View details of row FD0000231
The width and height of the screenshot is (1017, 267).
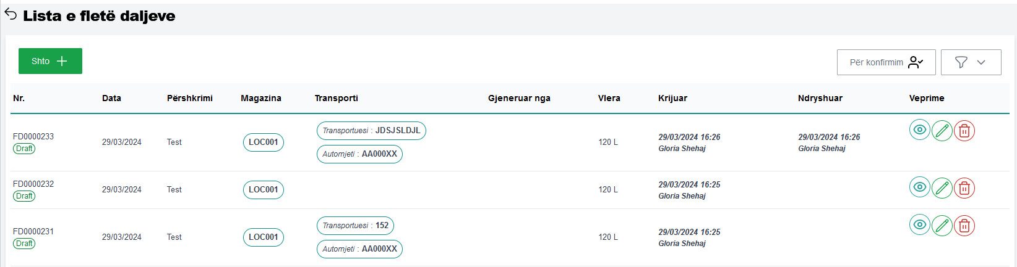tap(919, 225)
